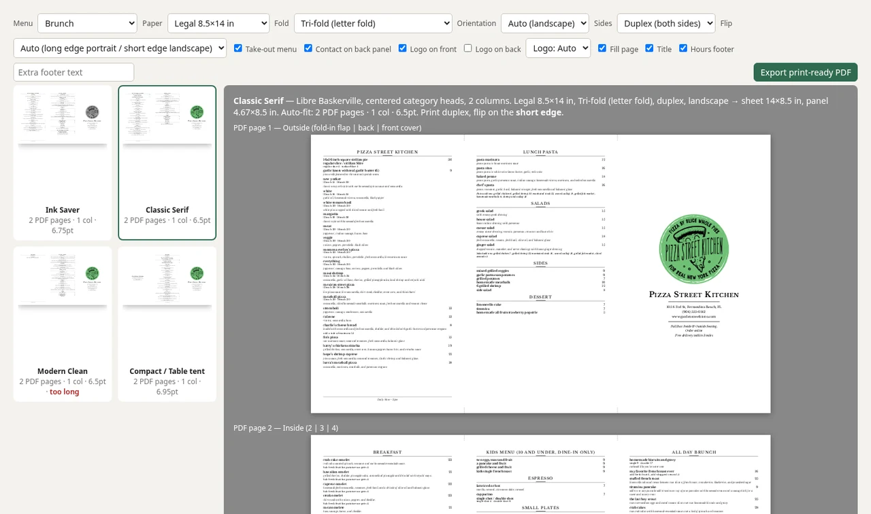Click the 'too long' warning text
This screenshot has width=871, height=514.
point(65,392)
